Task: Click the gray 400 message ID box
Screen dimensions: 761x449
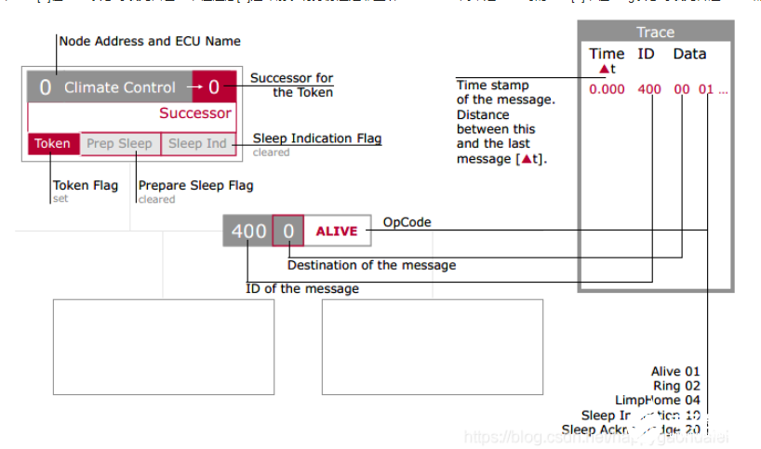Action: coord(247,231)
